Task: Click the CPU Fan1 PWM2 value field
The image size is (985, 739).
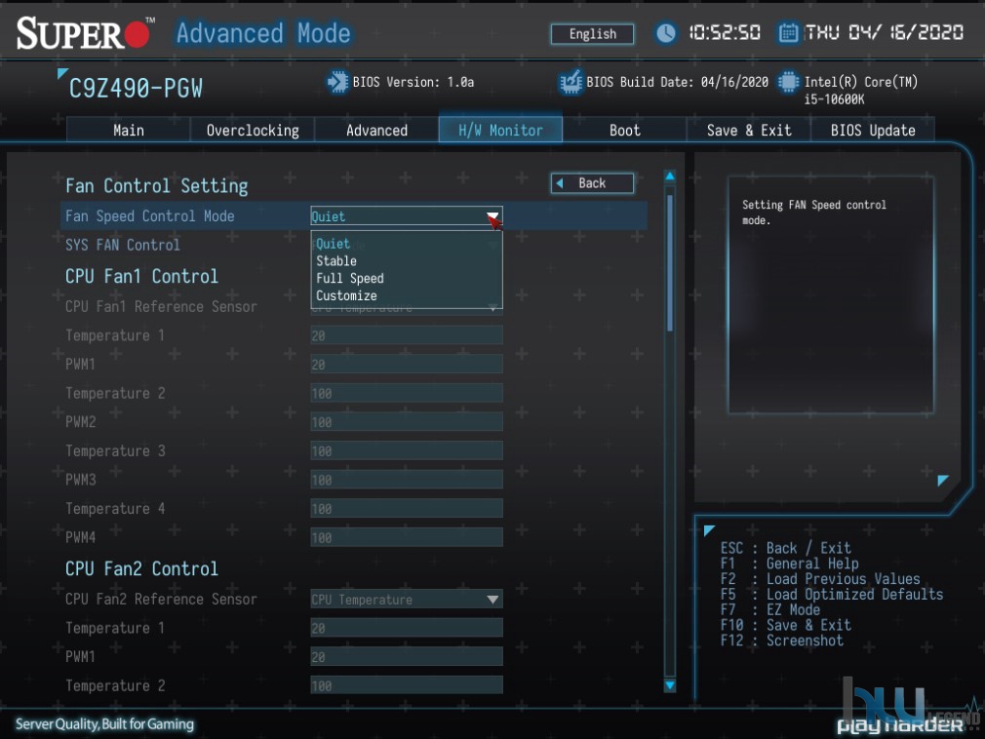Action: (407, 422)
